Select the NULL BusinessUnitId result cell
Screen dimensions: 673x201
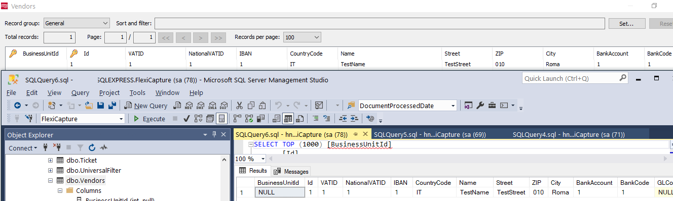click(279, 192)
